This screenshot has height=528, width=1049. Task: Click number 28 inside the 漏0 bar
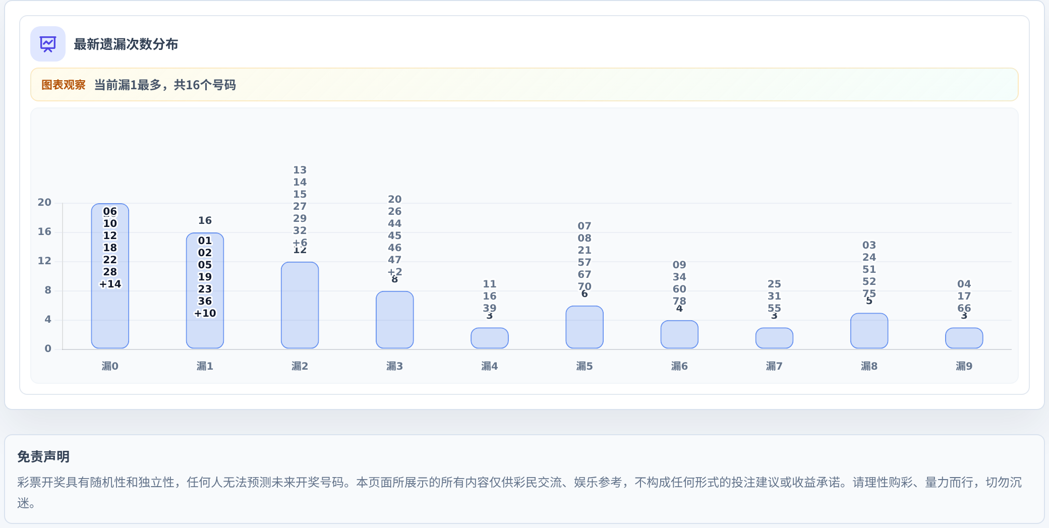pyautogui.click(x=110, y=272)
